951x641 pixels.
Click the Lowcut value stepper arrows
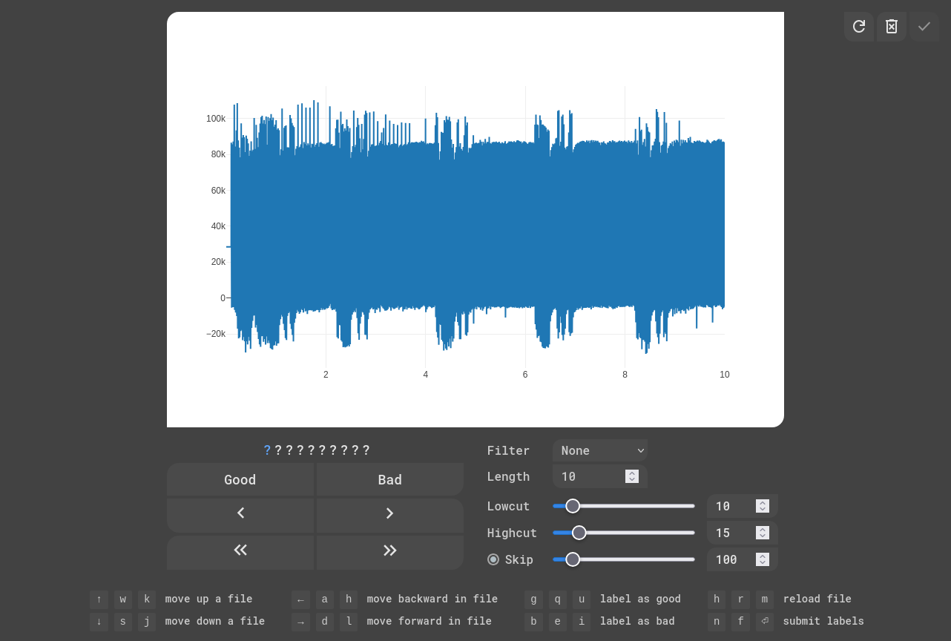(763, 506)
